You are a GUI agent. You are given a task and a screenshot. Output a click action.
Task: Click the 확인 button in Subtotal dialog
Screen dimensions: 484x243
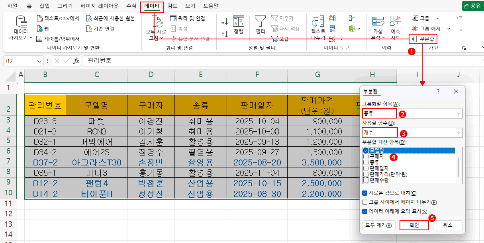tap(414, 225)
